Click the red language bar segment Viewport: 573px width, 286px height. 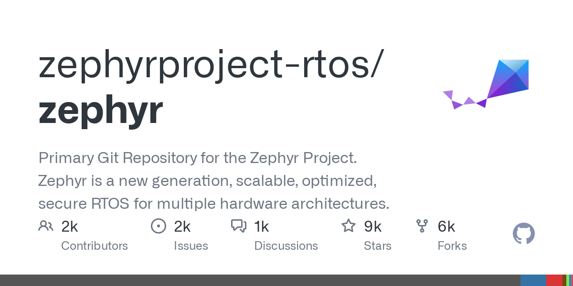coord(554,280)
